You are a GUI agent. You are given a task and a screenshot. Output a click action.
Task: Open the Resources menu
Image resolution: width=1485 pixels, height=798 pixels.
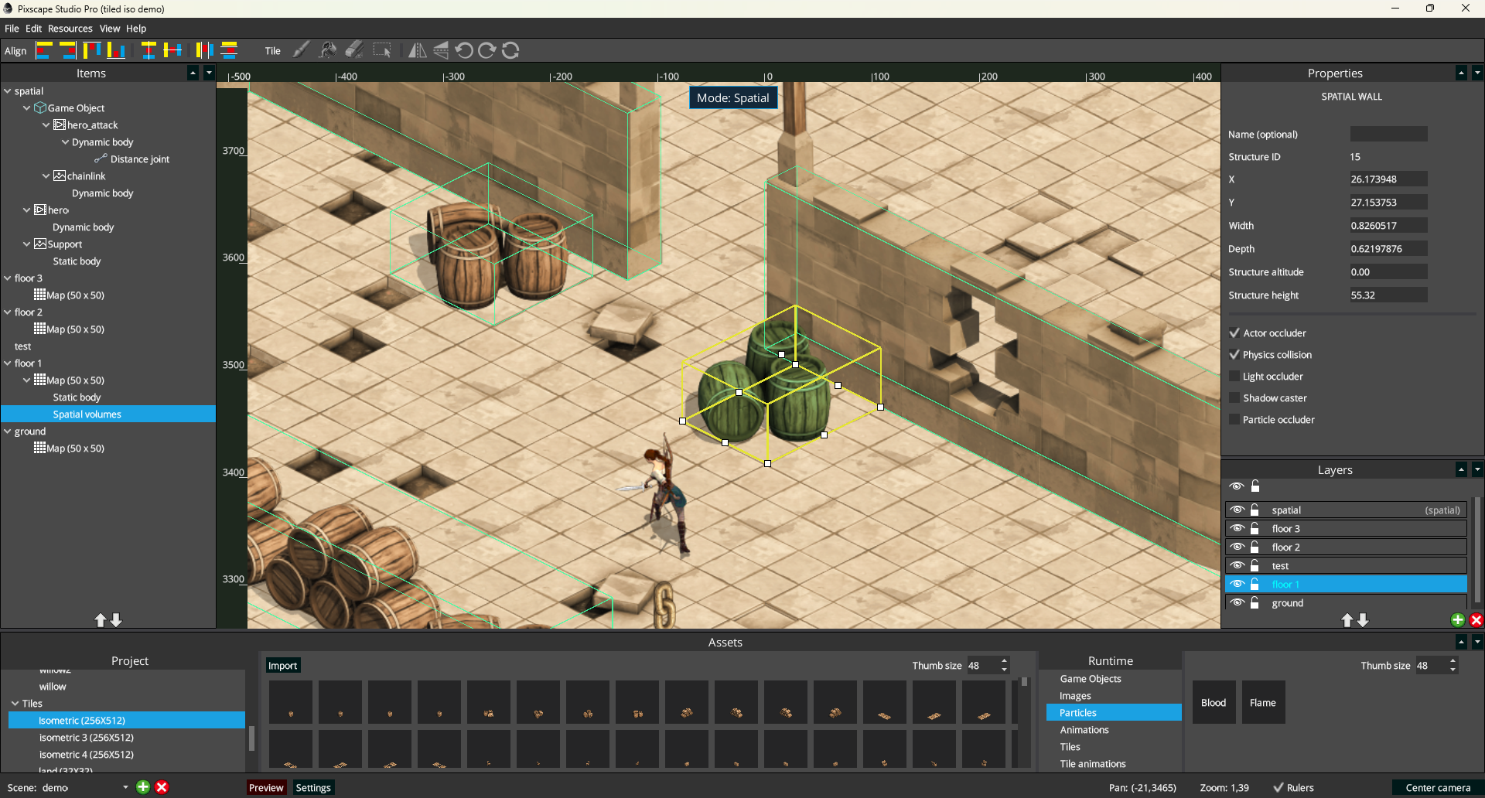[x=70, y=29]
